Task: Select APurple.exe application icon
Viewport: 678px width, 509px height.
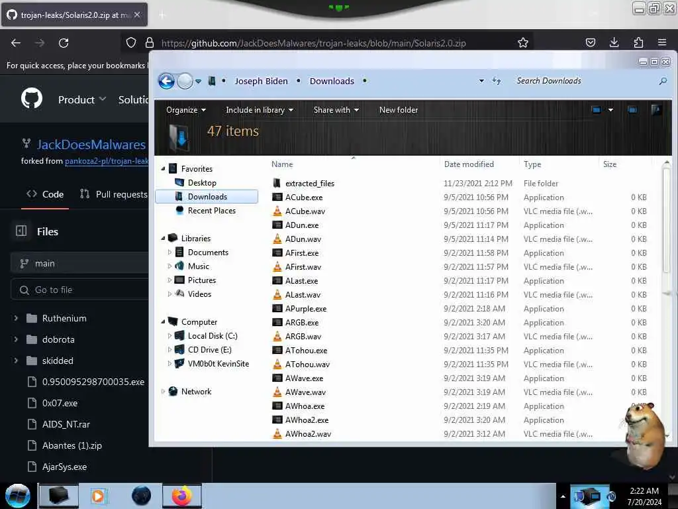Action: point(277,309)
